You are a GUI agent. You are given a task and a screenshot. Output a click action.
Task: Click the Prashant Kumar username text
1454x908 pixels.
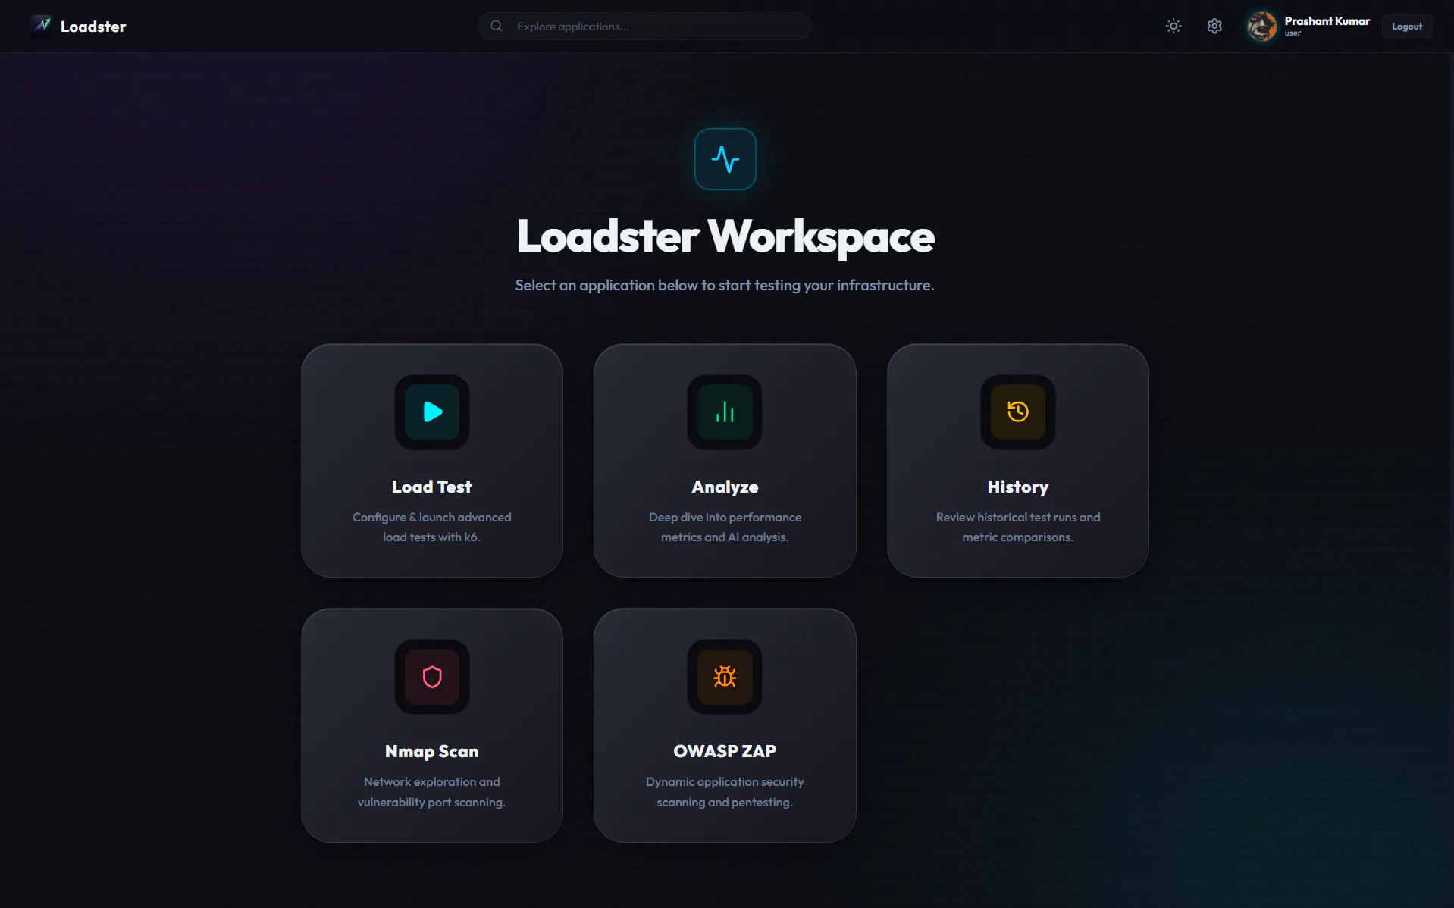coord(1327,21)
